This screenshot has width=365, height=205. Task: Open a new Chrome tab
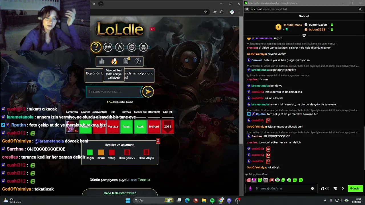click(101, 4)
